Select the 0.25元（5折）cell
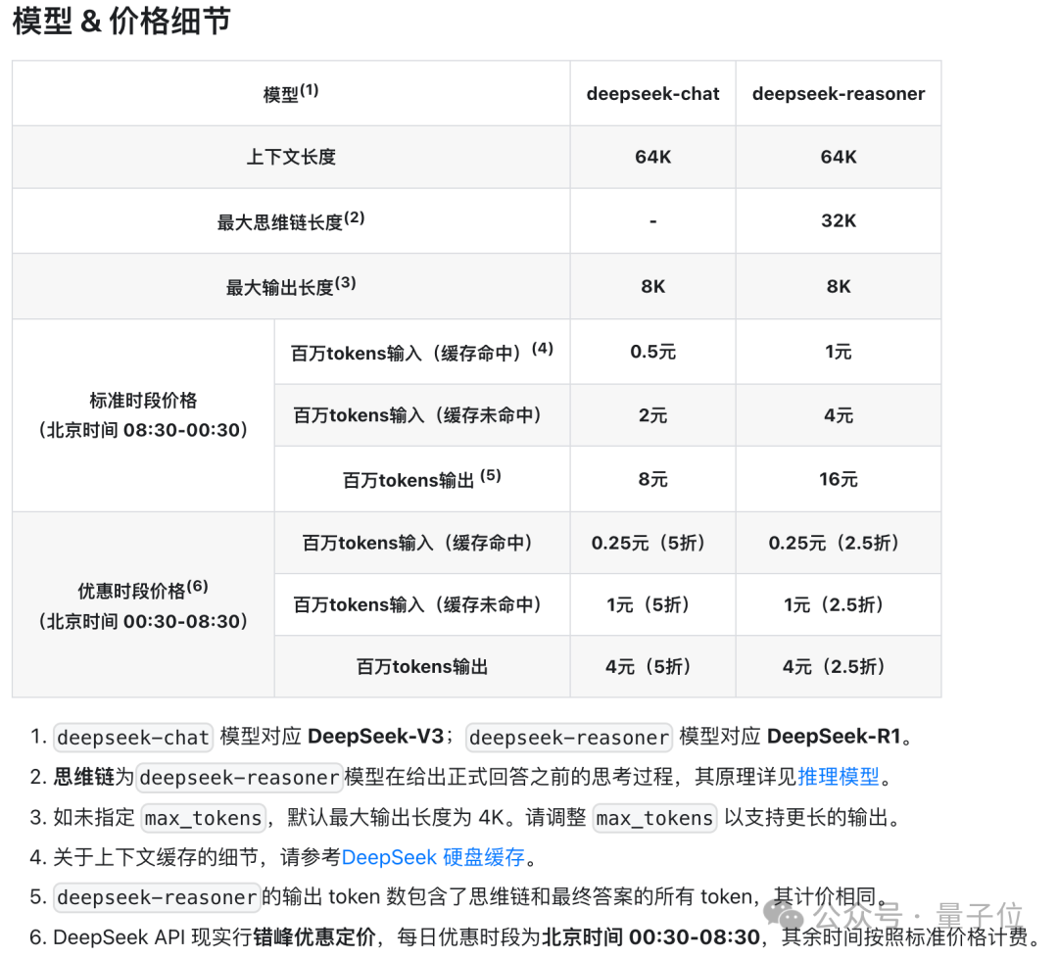 pos(652,543)
